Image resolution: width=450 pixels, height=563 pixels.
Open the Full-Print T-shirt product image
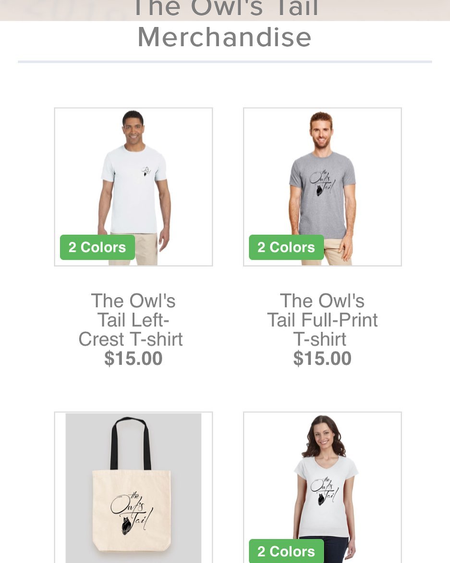322,187
